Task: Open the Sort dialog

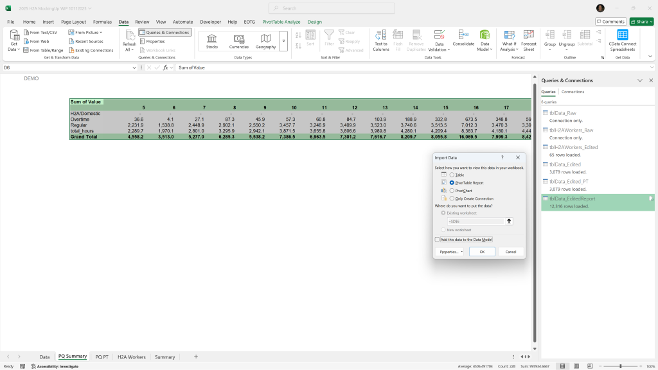Action: pyautogui.click(x=310, y=38)
